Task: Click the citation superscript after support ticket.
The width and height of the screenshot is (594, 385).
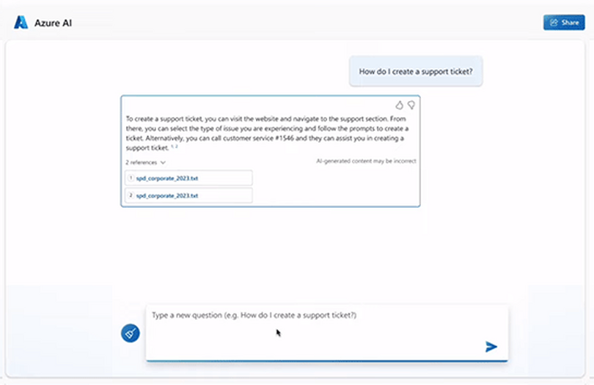Action: tap(175, 146)
